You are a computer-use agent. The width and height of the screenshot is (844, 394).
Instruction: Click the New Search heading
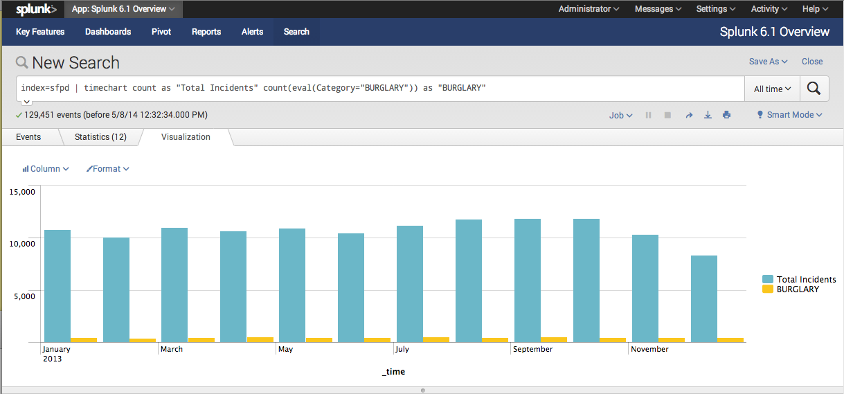point(75,63)
